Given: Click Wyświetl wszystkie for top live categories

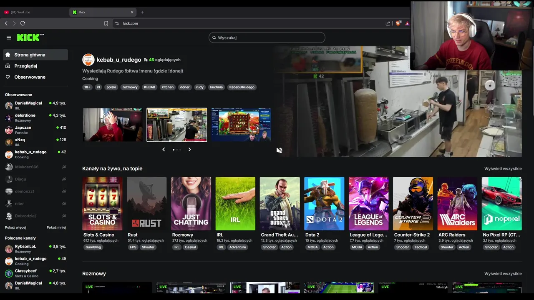Looking at the screenshot, I should pos(503,169).
